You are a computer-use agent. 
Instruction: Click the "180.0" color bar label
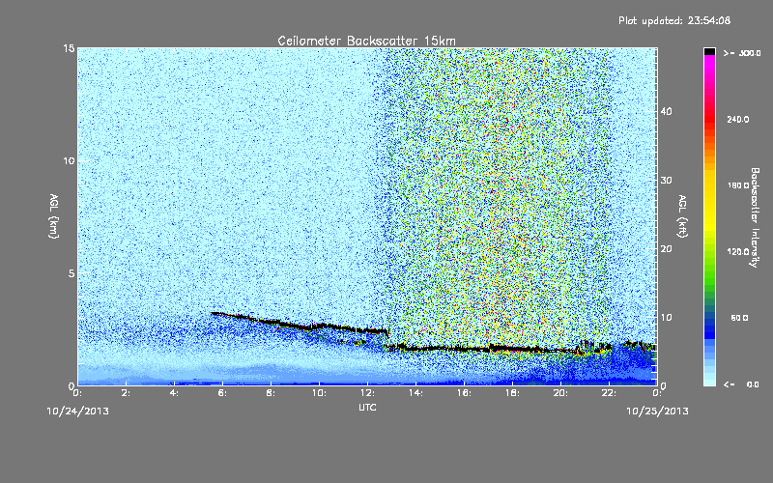[738, 185]
